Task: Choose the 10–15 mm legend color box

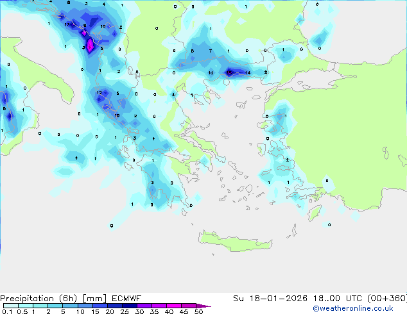Action: 85,306
